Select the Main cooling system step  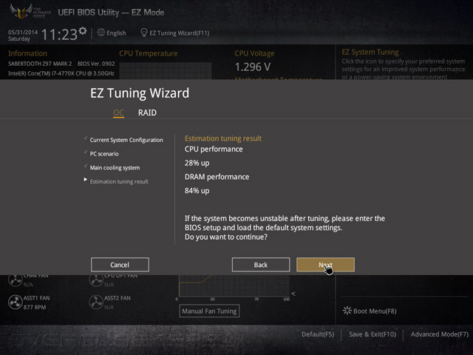(115, 168)
